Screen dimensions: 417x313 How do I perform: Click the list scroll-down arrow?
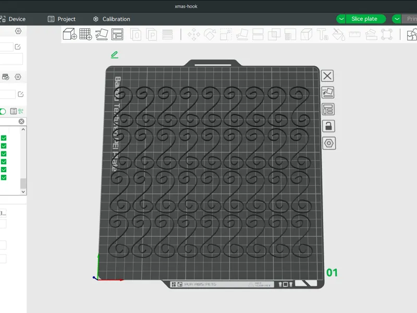[23, 191]
